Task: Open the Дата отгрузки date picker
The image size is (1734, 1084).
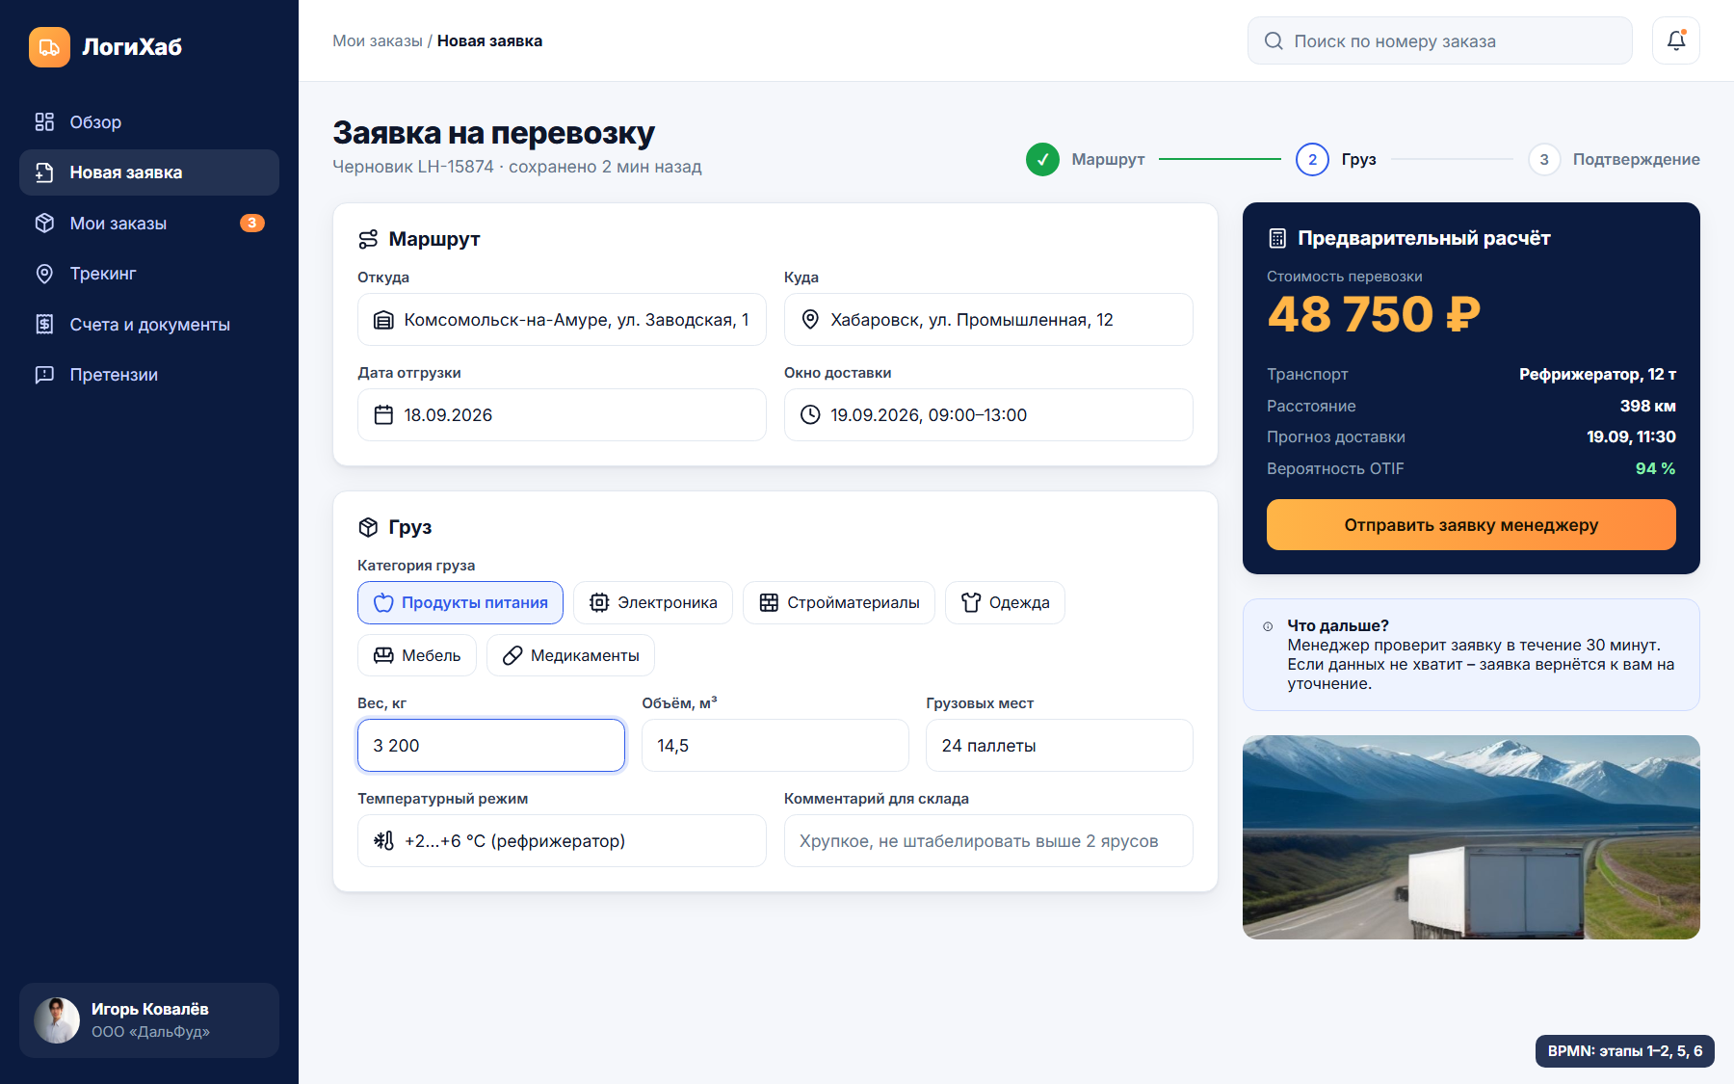Action: click(x=562, y=415)
